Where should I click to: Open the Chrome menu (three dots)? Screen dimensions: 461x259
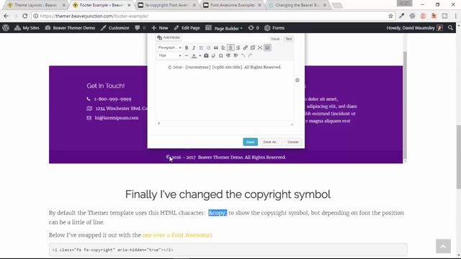(x=455, y=16)
